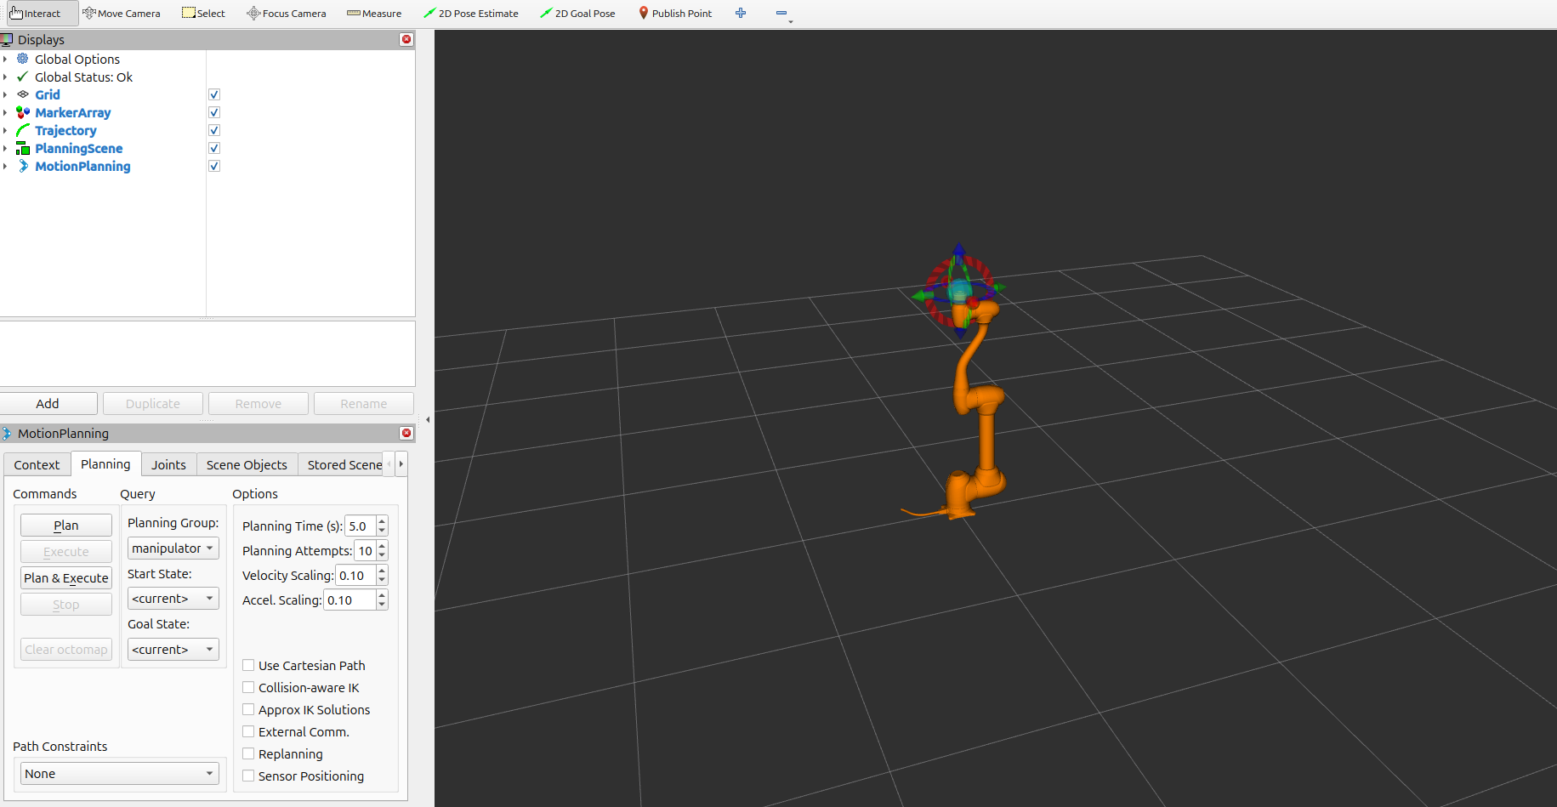Click the MotionPlanning panel title icon
Viewport: 1557px width, 807px height.
7,433
